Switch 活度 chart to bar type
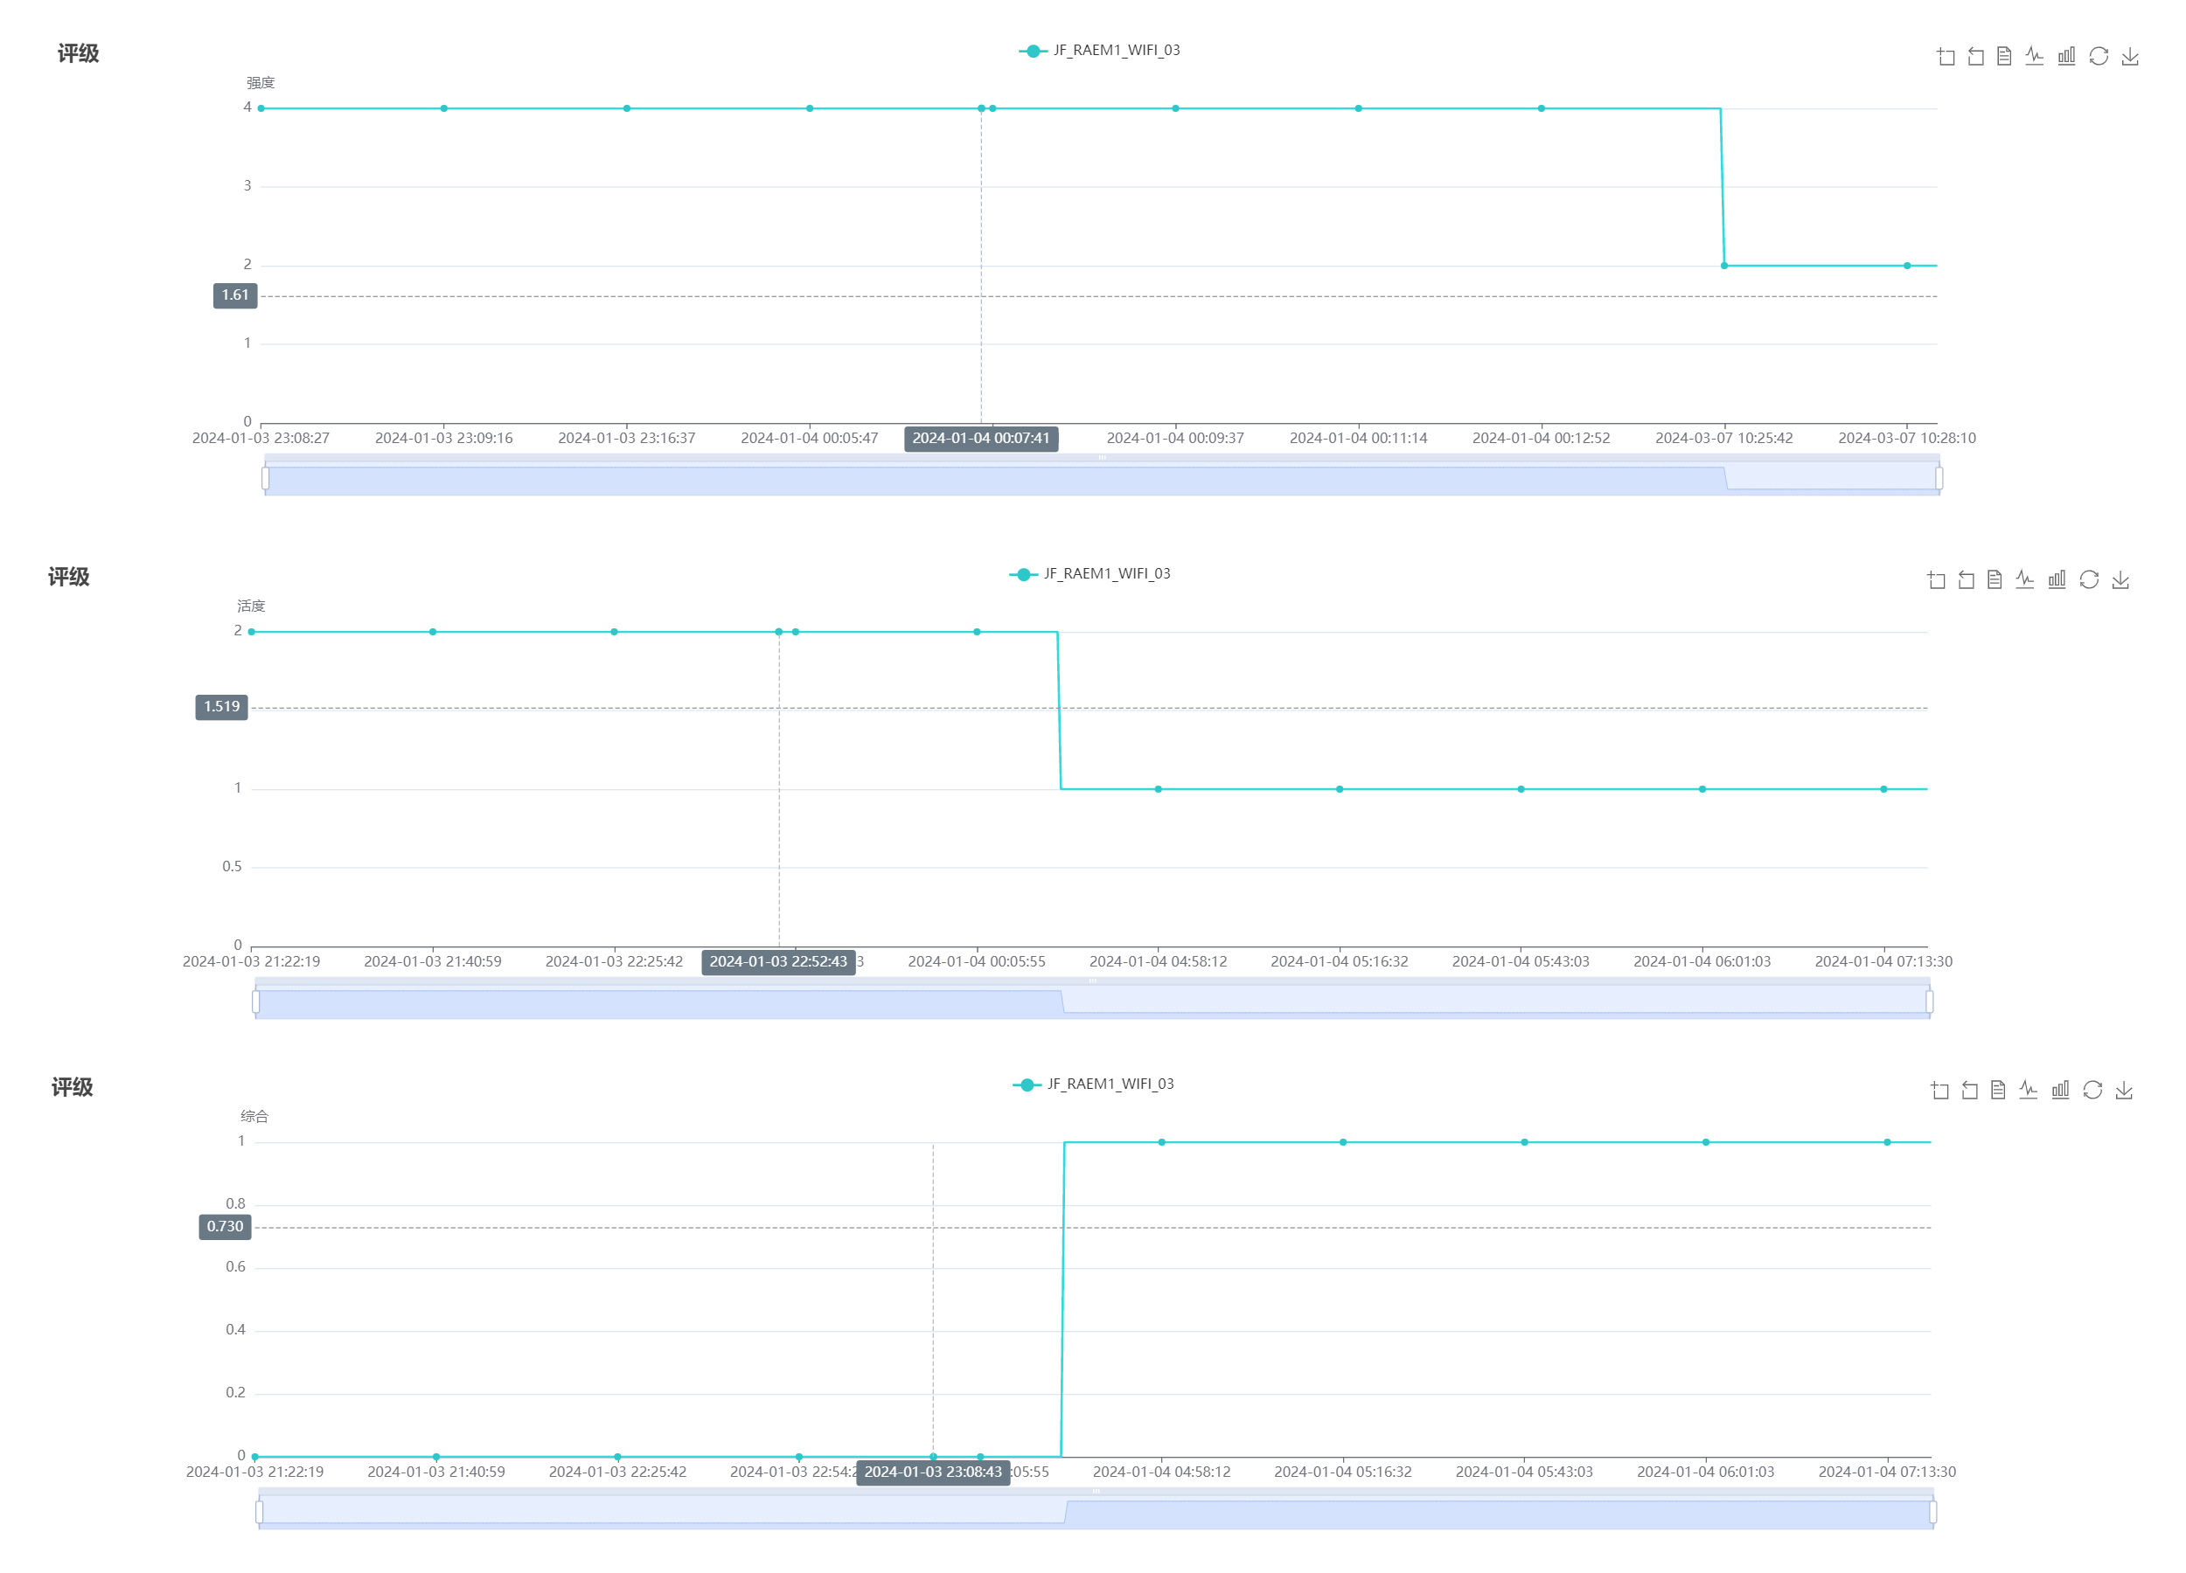Screen dimensions: 2186x1573 click(x=2057, y=580)
